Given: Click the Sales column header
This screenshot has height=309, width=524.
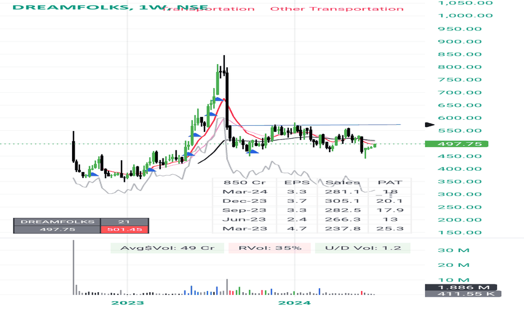Looking at the screenshot, I should (x=342, y=183).
